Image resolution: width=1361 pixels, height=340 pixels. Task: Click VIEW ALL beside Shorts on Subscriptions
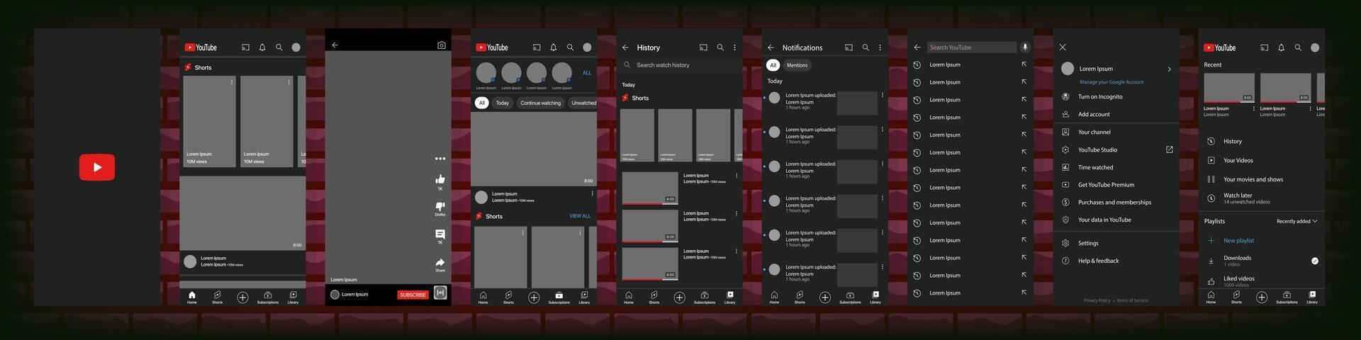[x=580, y=216]
